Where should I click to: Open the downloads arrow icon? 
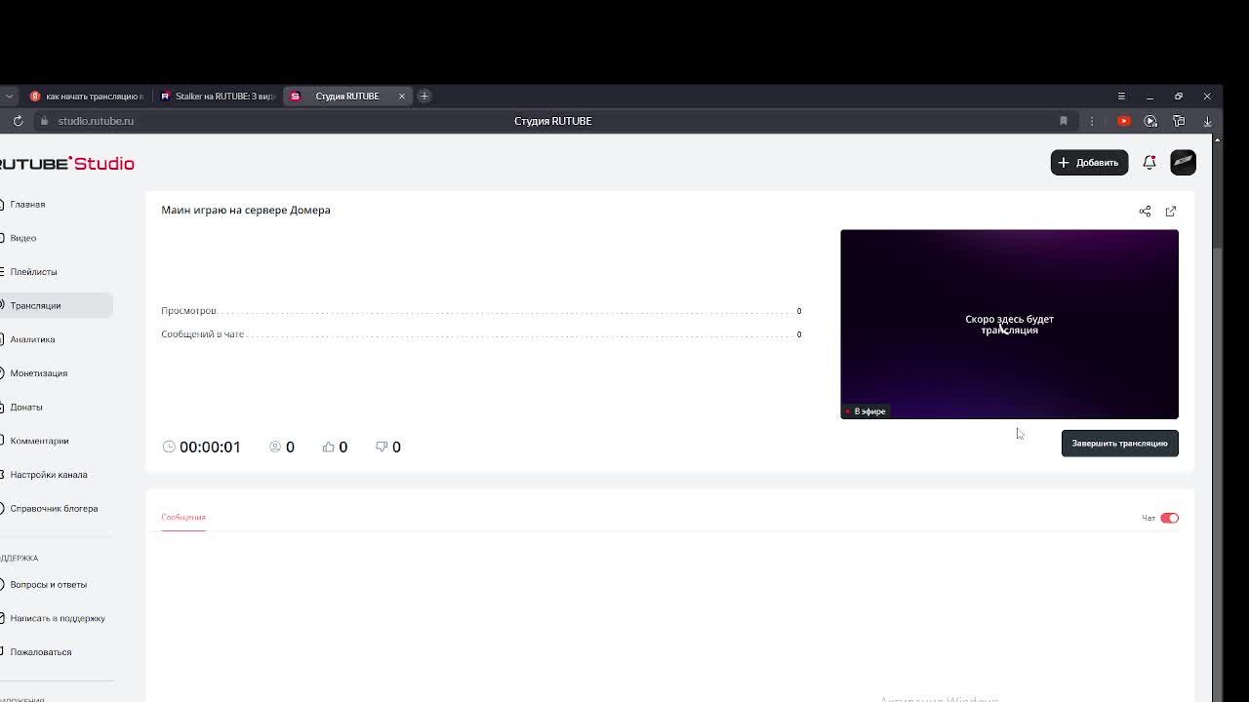1207,121
